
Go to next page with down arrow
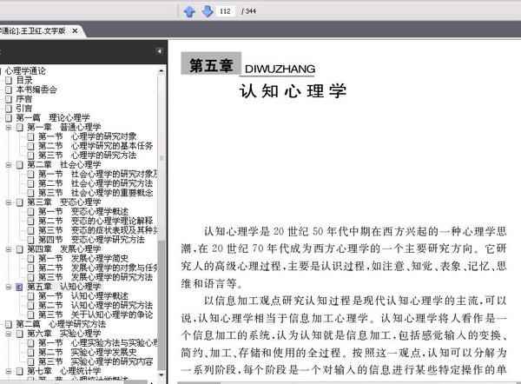208,11
